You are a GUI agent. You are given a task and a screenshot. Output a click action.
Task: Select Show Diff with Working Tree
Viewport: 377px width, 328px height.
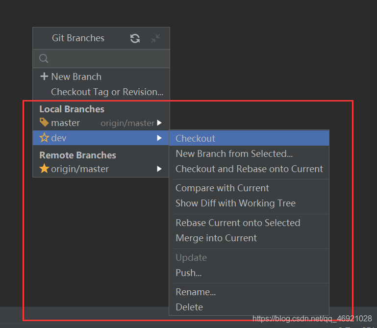coord(235,203)
